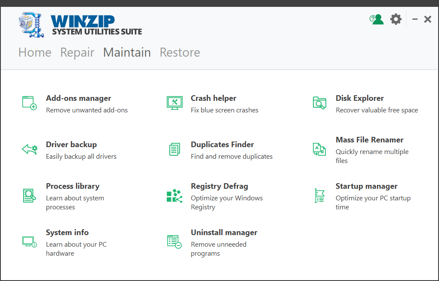Click the Duplicates Finder label
Image resolution: width=439 pixels, height=281 pixels.
coord(222,144)
